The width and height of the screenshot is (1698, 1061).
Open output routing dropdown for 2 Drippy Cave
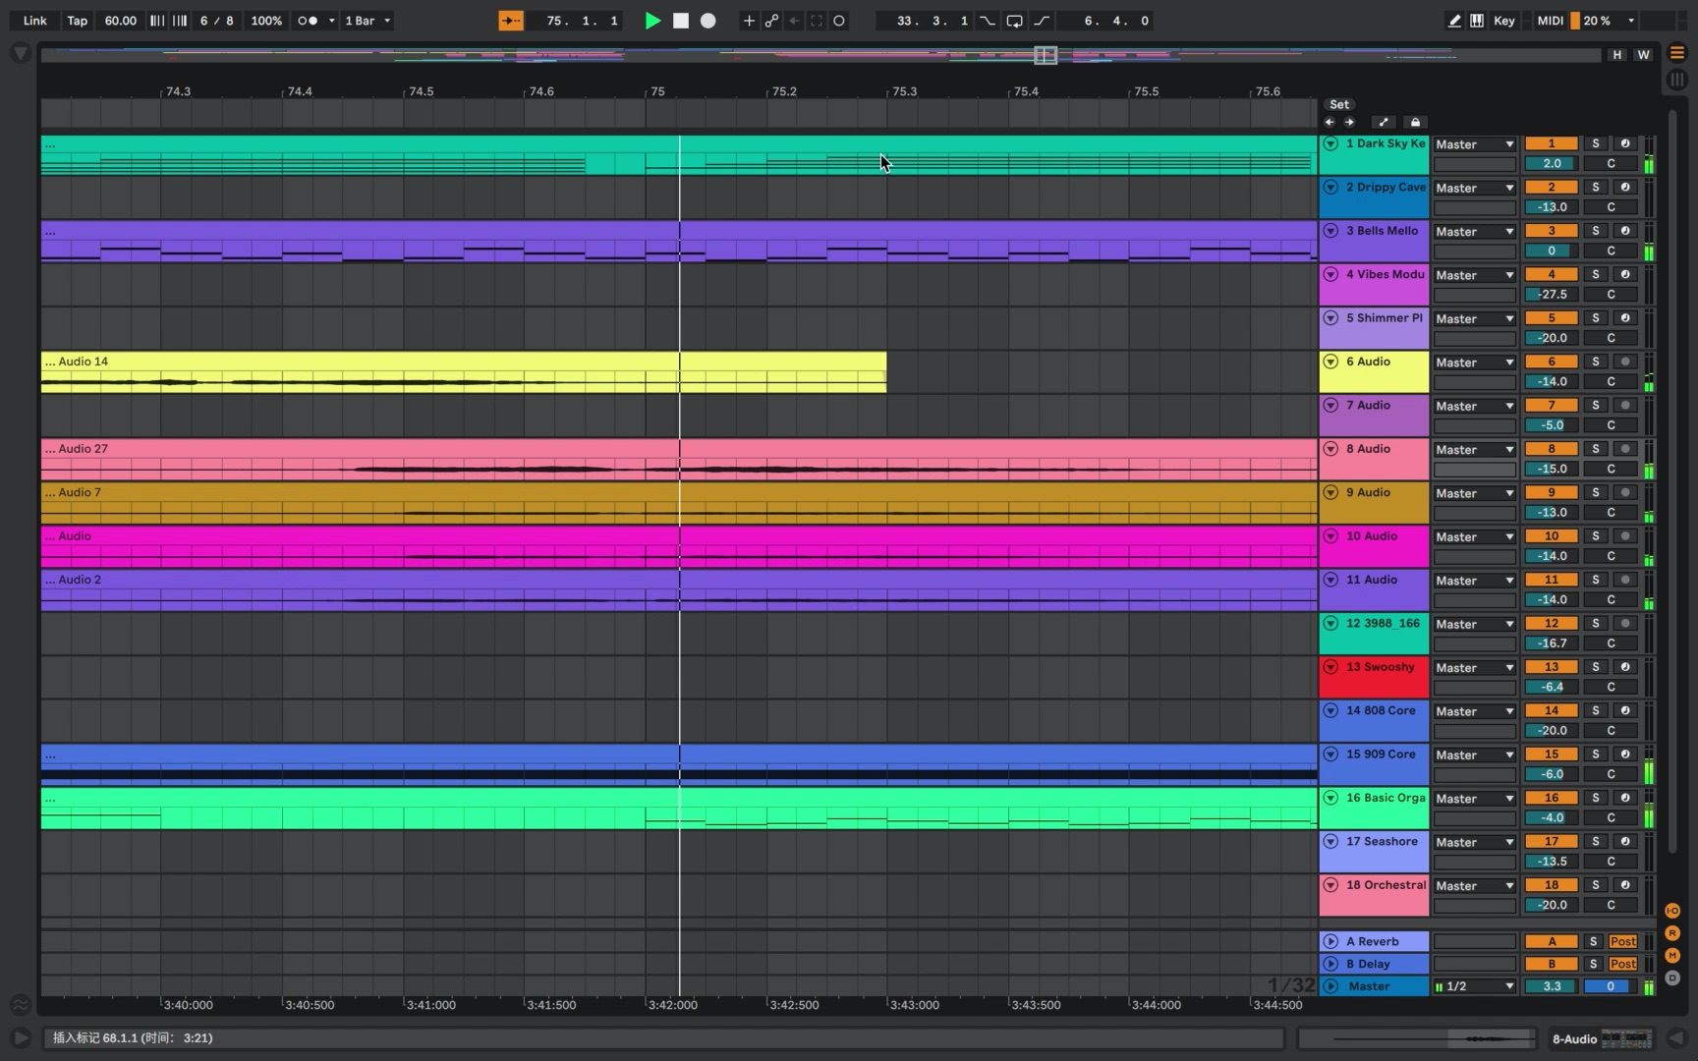click(1474, 188)
